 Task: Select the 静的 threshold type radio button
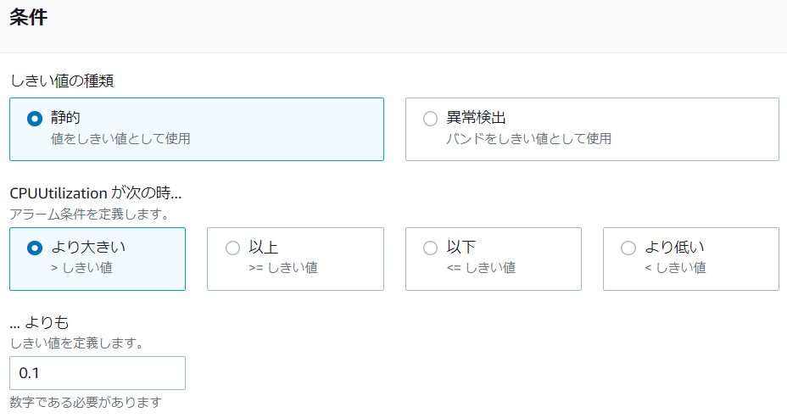(35, 119)
